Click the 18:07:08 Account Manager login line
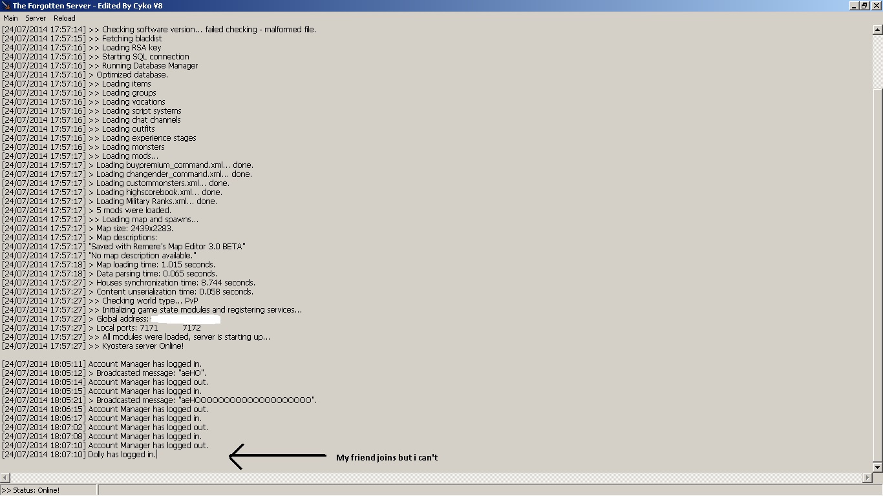This screenshot has height=496, width=883. pyautogui.click(x=102, y=437)
